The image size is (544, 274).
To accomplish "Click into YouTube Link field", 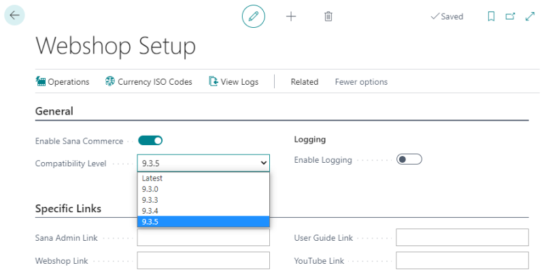I will pos(462,260).
